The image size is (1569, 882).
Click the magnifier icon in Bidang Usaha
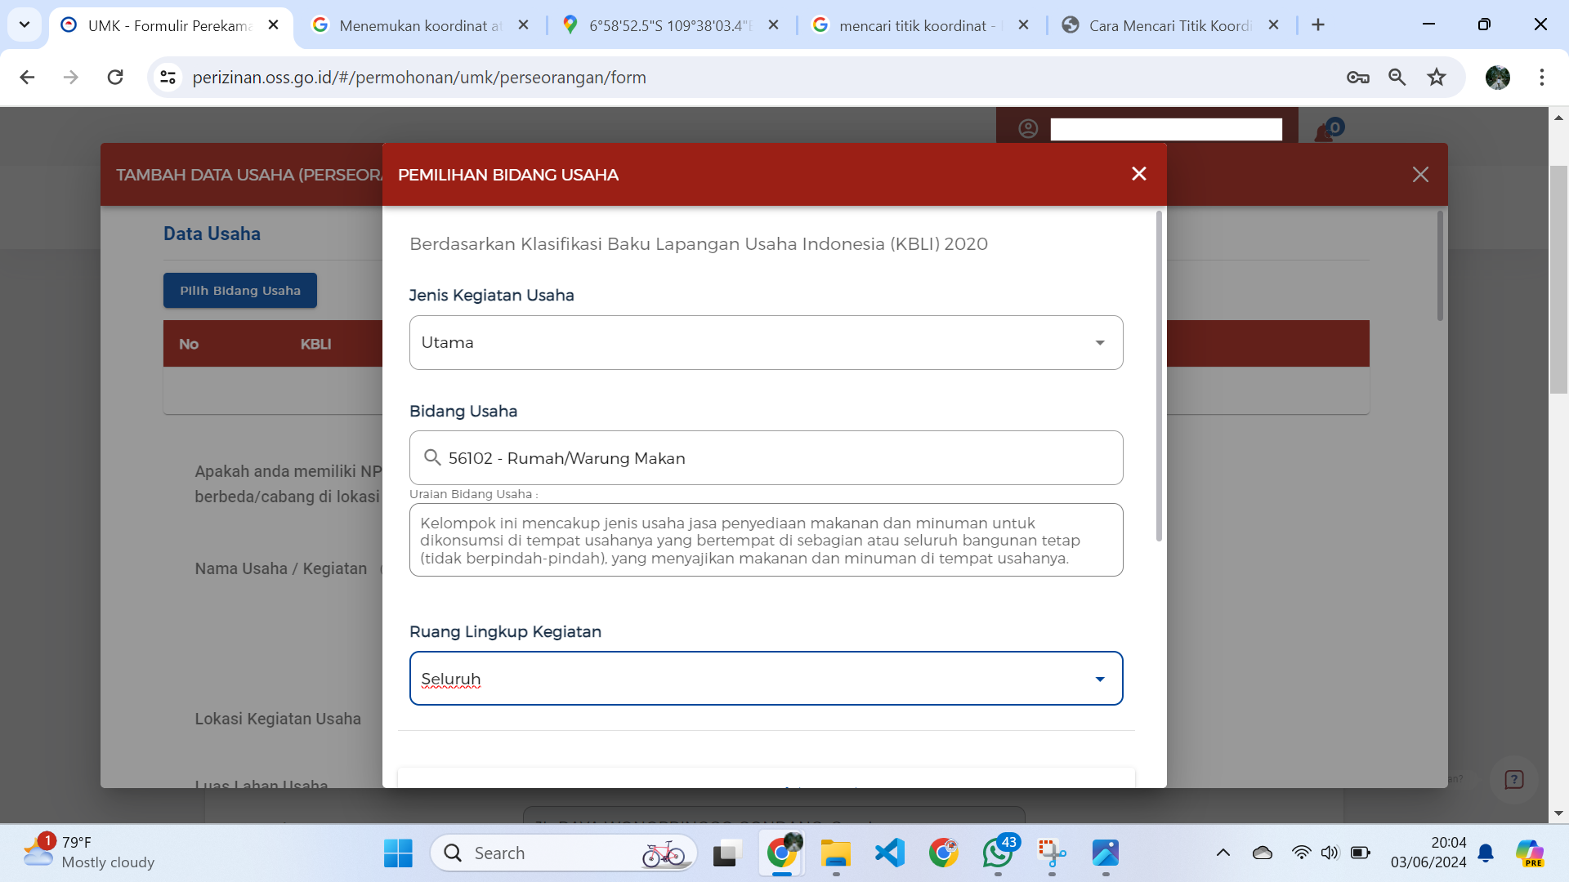click(432, 457)
